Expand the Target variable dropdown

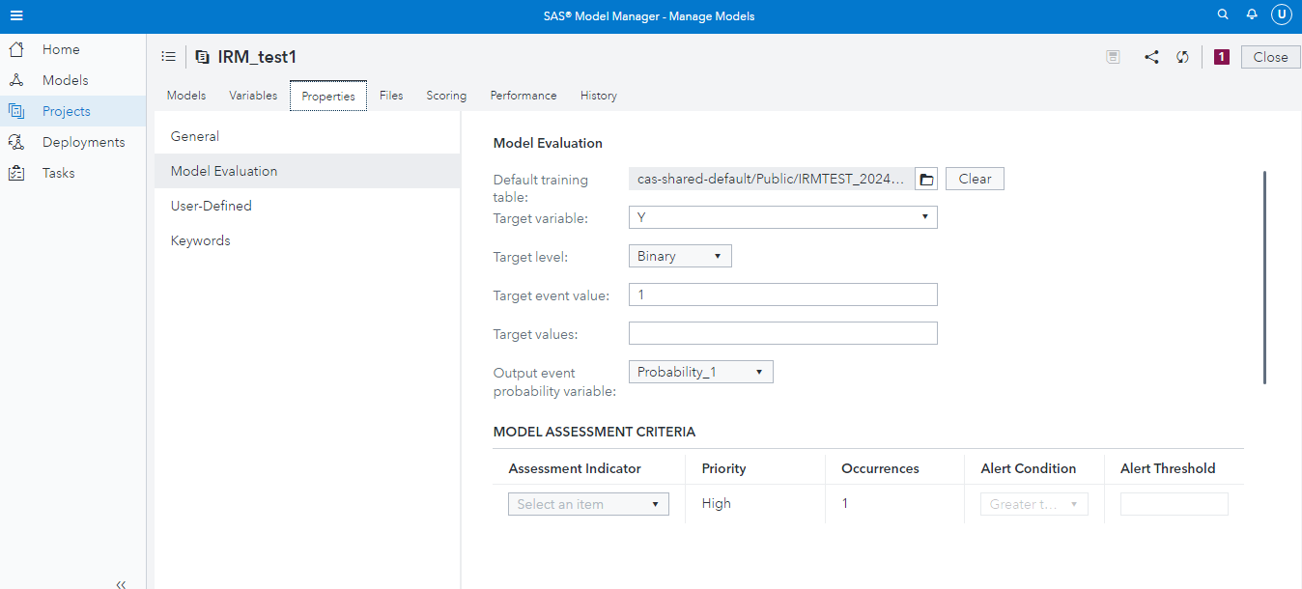tap(782, 217)
